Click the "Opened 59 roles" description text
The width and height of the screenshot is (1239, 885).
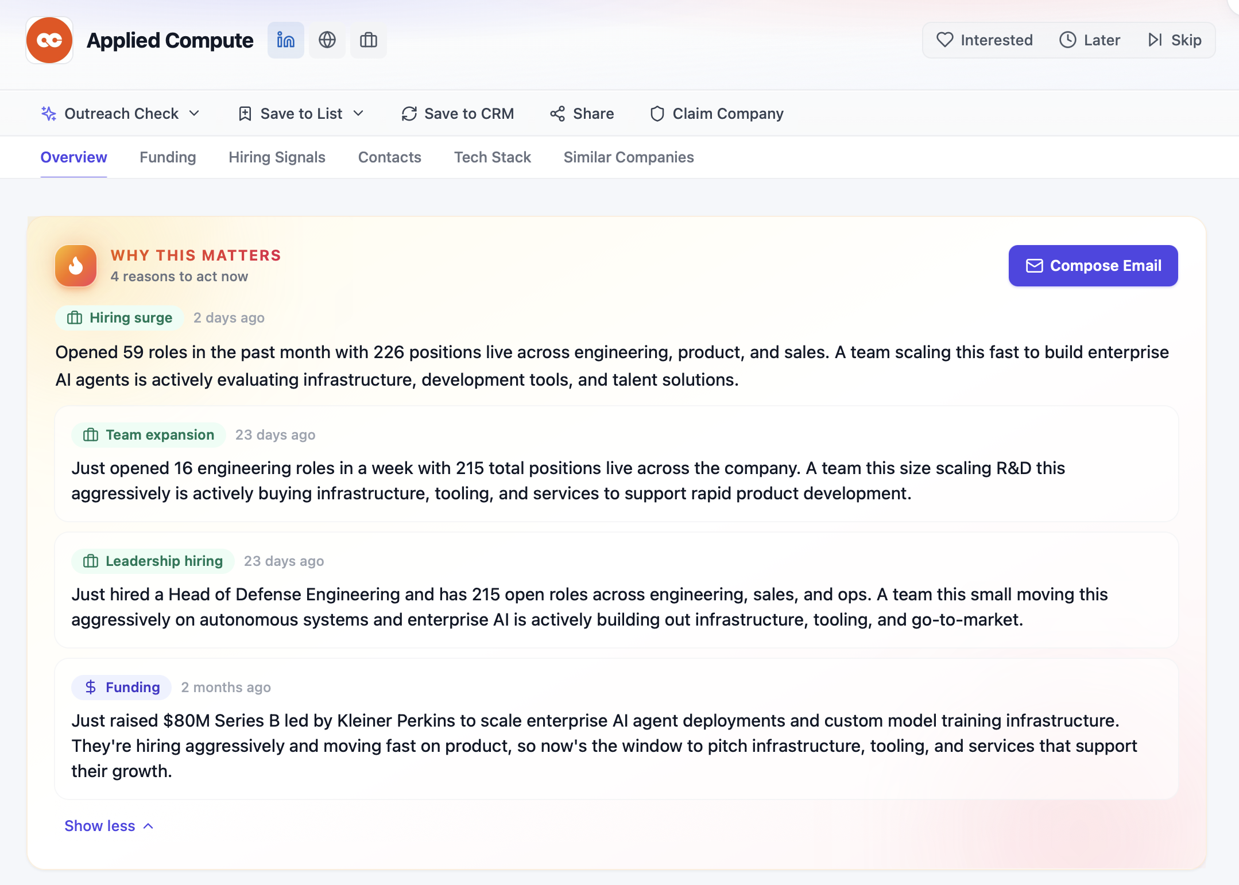612,366
